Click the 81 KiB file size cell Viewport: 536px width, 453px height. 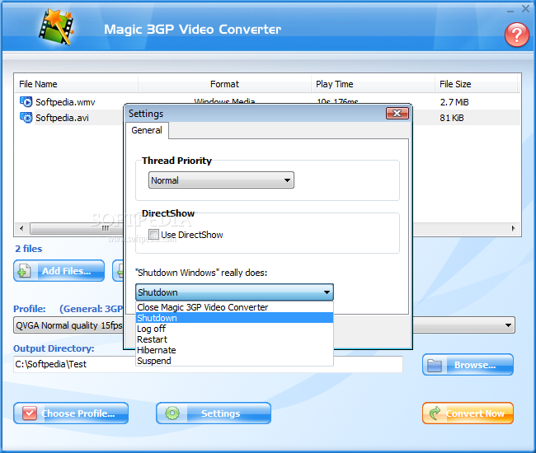(x=452, y=118)
